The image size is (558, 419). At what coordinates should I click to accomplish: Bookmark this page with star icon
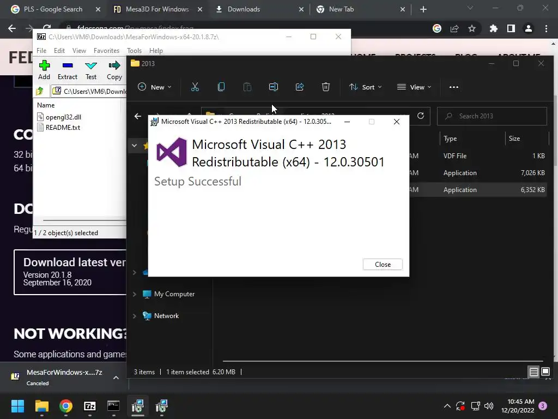[471, 28]
